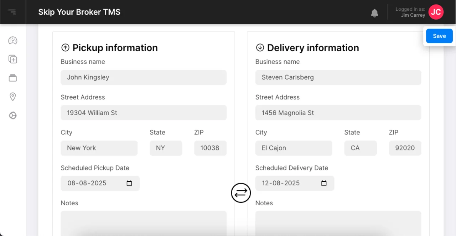Open the JC user avatar menu
This screenshot has height=236, width=456.
(x=436, y=12)
